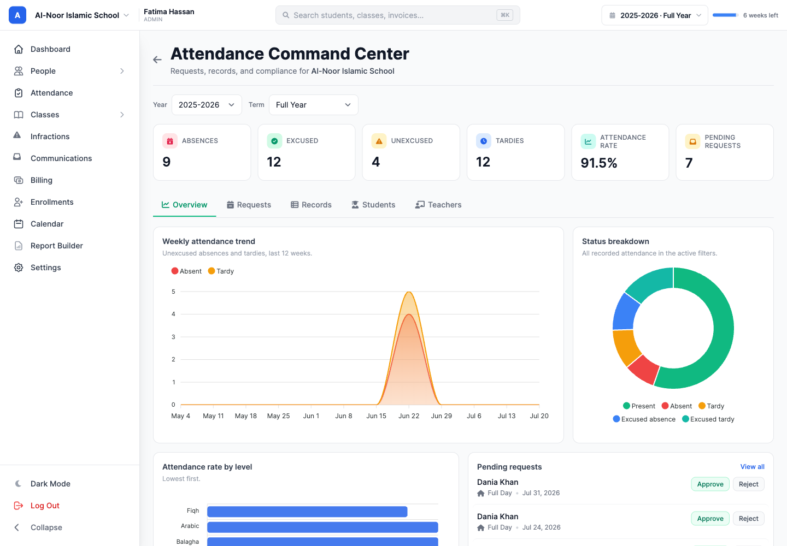Screen dimensions: 787x546
Task: Click the Log Out icon
Action: point(19,506)
